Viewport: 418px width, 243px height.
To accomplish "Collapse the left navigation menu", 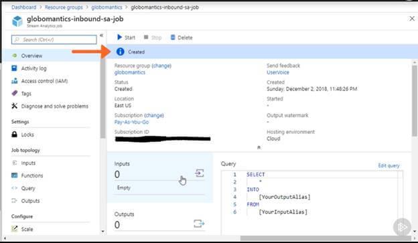I will pyautogui.click(x=101, y=35).
